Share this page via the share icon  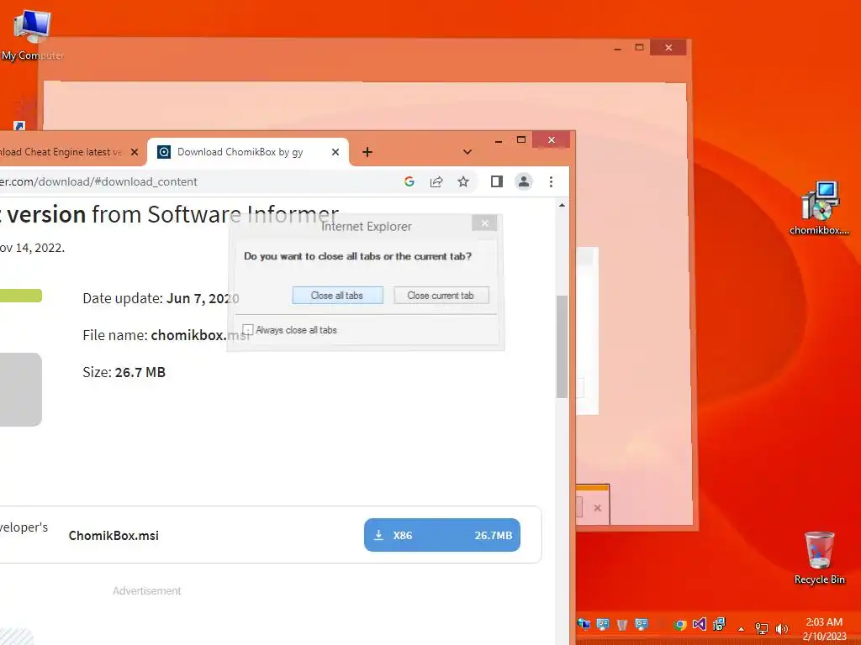pos(436,181)
